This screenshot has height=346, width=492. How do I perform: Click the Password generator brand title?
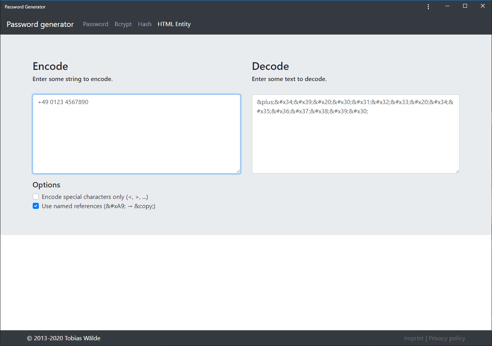click(40, 24)
